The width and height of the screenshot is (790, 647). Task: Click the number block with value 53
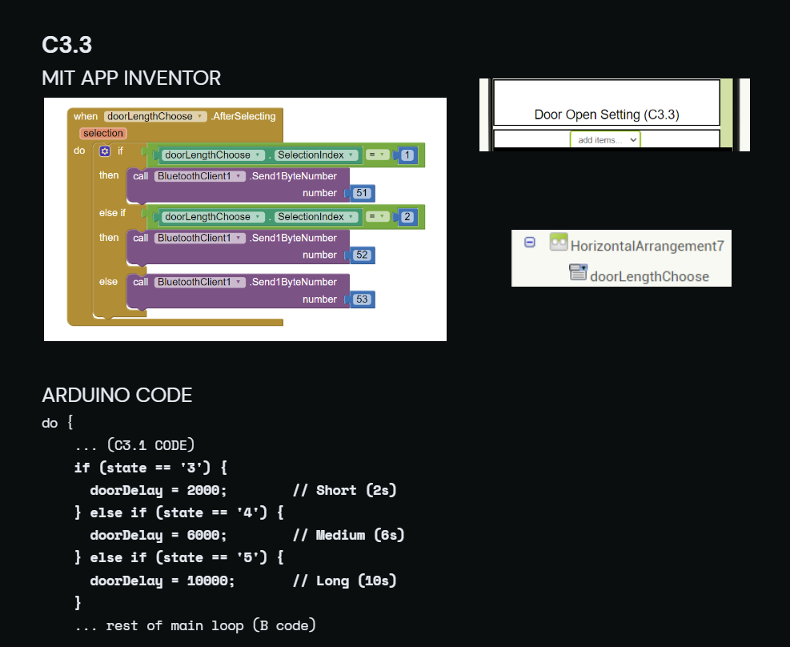pos(362,299)
